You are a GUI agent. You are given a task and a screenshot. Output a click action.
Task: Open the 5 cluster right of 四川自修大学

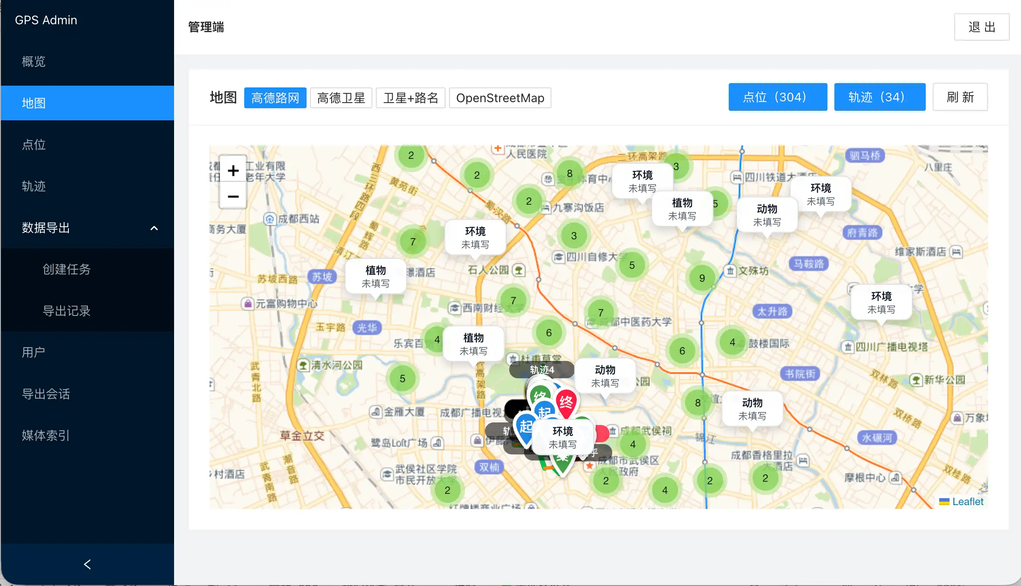click(632, 265)
